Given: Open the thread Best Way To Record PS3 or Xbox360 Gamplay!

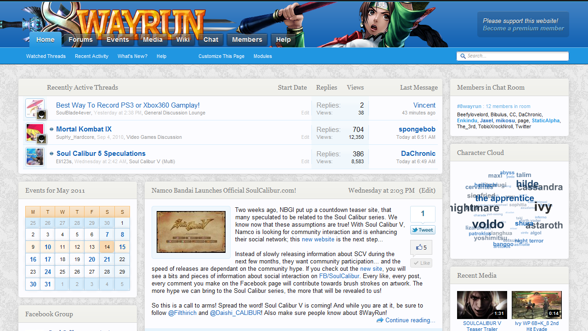Looking at the screenshot, I should (x=128, y=105).
